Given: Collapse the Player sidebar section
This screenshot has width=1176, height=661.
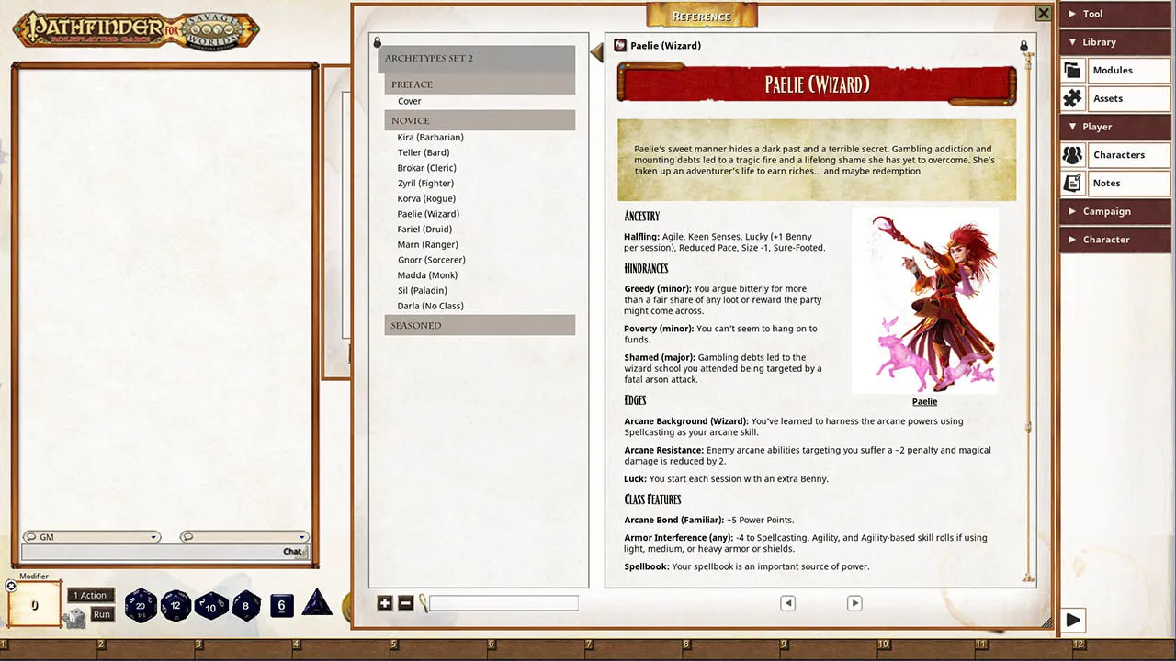Looking at the screenshot, I should [x=1114, y=127].
